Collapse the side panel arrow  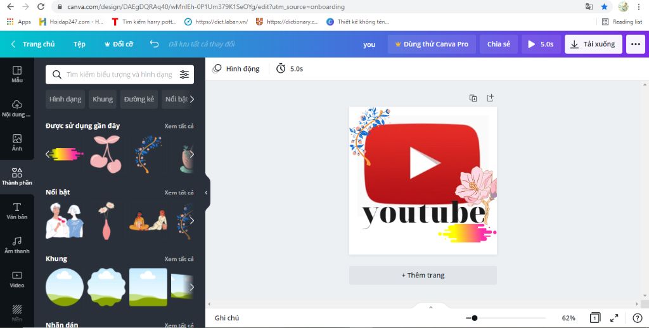pos(206,192)
